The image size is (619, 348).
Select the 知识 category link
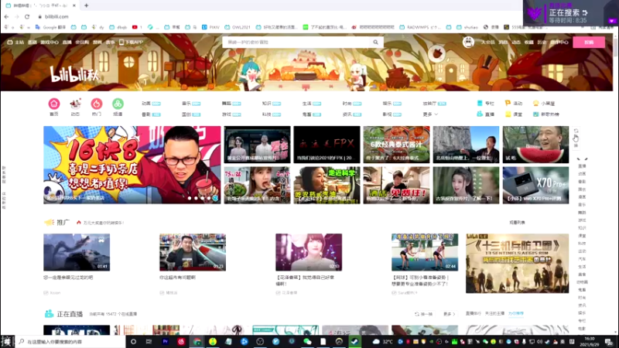click(266, 104)
